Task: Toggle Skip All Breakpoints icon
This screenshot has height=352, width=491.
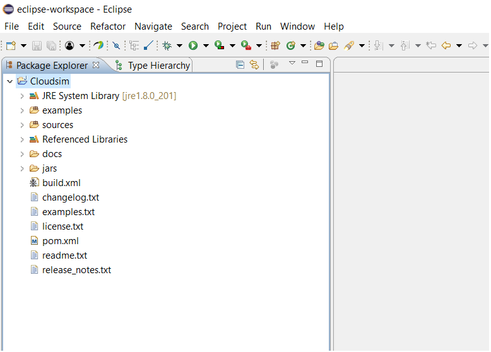Action: [x=117, y=45]
